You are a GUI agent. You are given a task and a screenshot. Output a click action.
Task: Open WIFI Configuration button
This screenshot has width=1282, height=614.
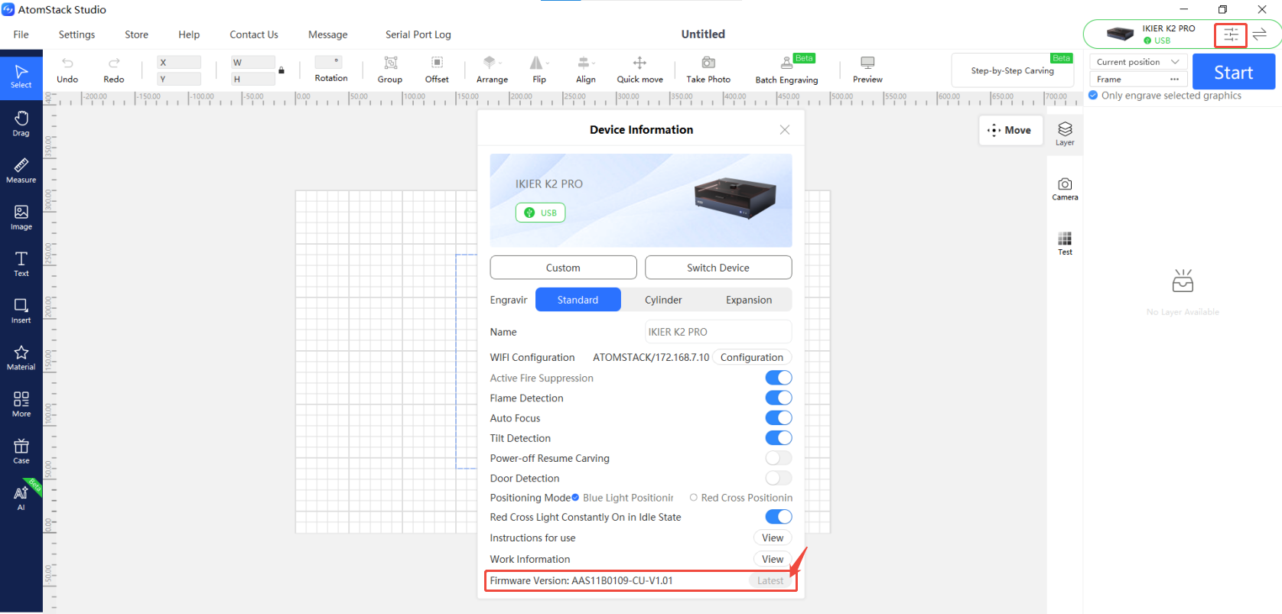pos(752,357)
